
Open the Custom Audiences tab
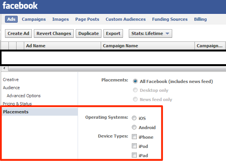(x=126, y=19)
